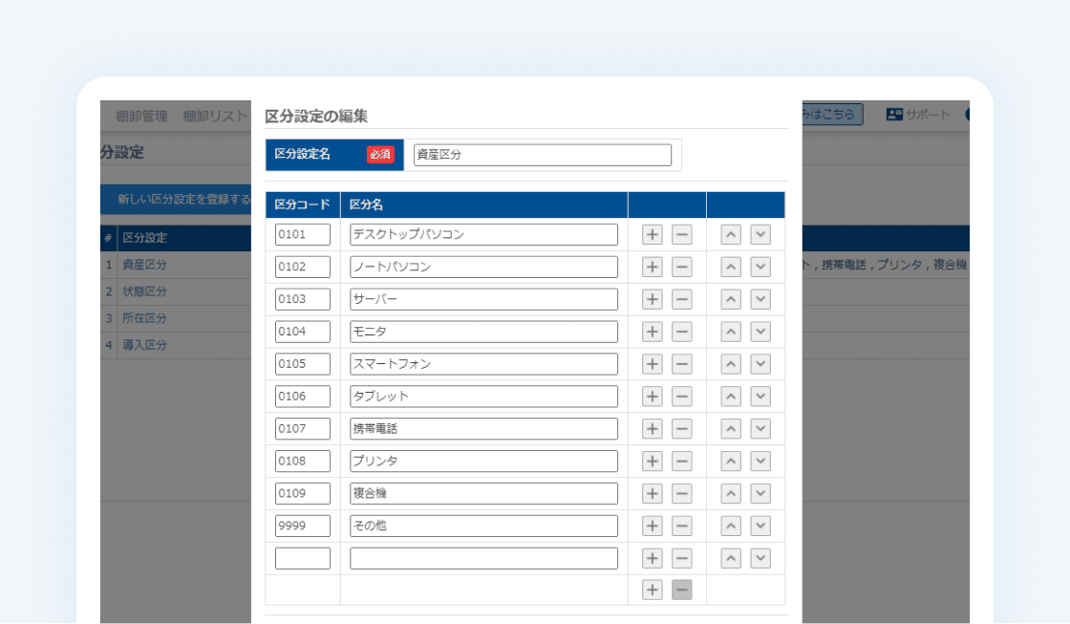
Task: Click the plus button in the table's bottom footer row
Action: click(x=653, y=590)
